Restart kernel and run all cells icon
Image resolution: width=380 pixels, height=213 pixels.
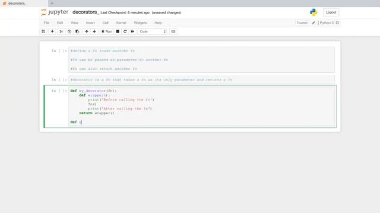point(132,31)
